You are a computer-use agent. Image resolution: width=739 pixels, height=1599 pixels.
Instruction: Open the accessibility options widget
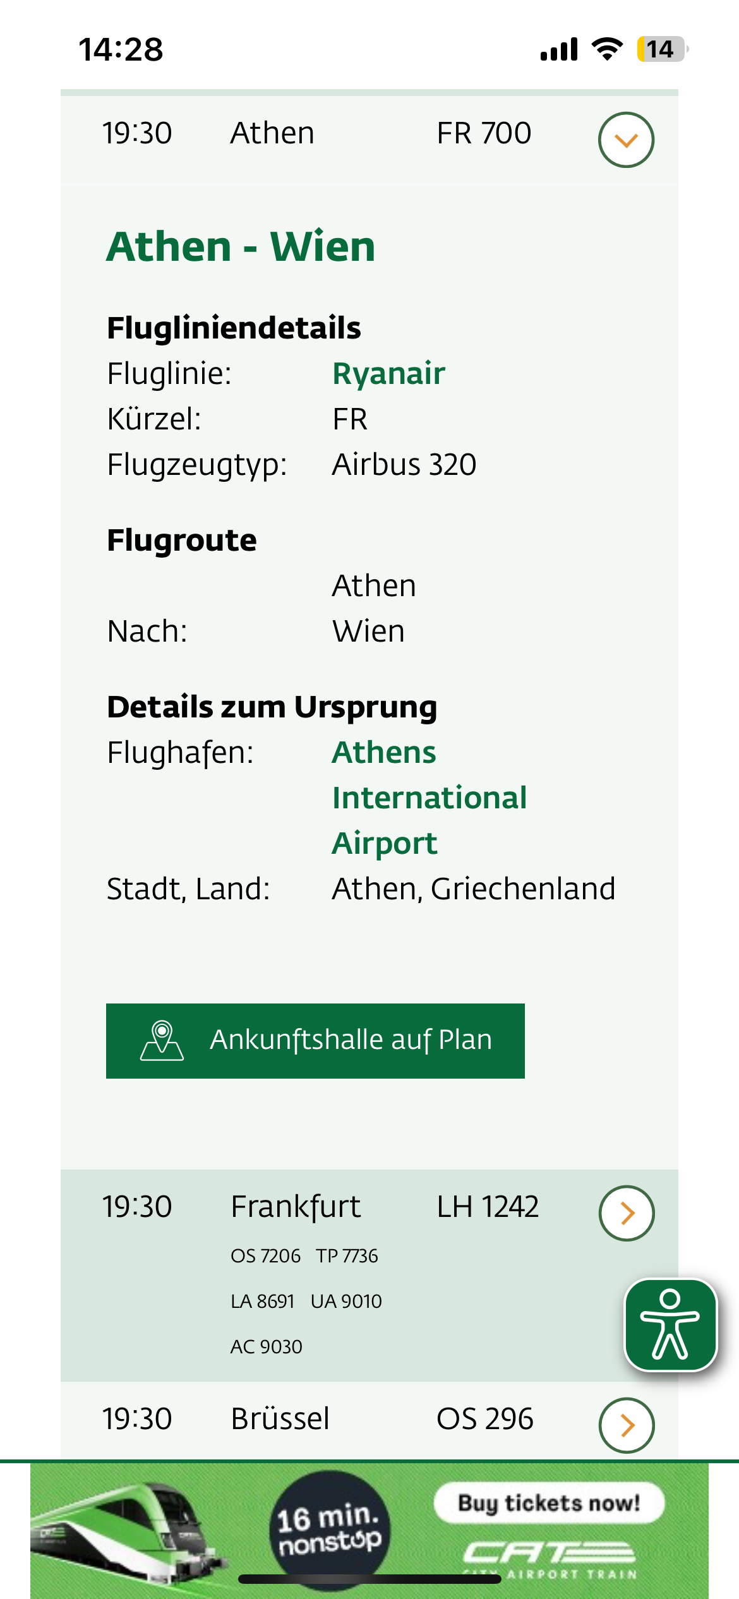[670, 1324]
